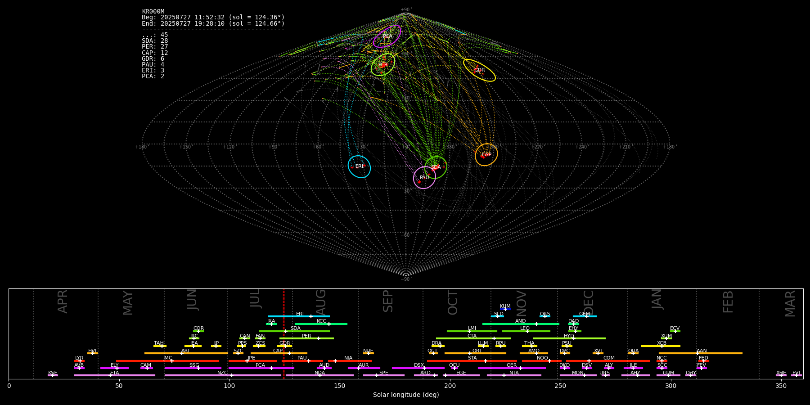This screenshot has height=405, width=810.
Task: Click the 'PCA: 2' count in legend list
Action: point(153,76)
